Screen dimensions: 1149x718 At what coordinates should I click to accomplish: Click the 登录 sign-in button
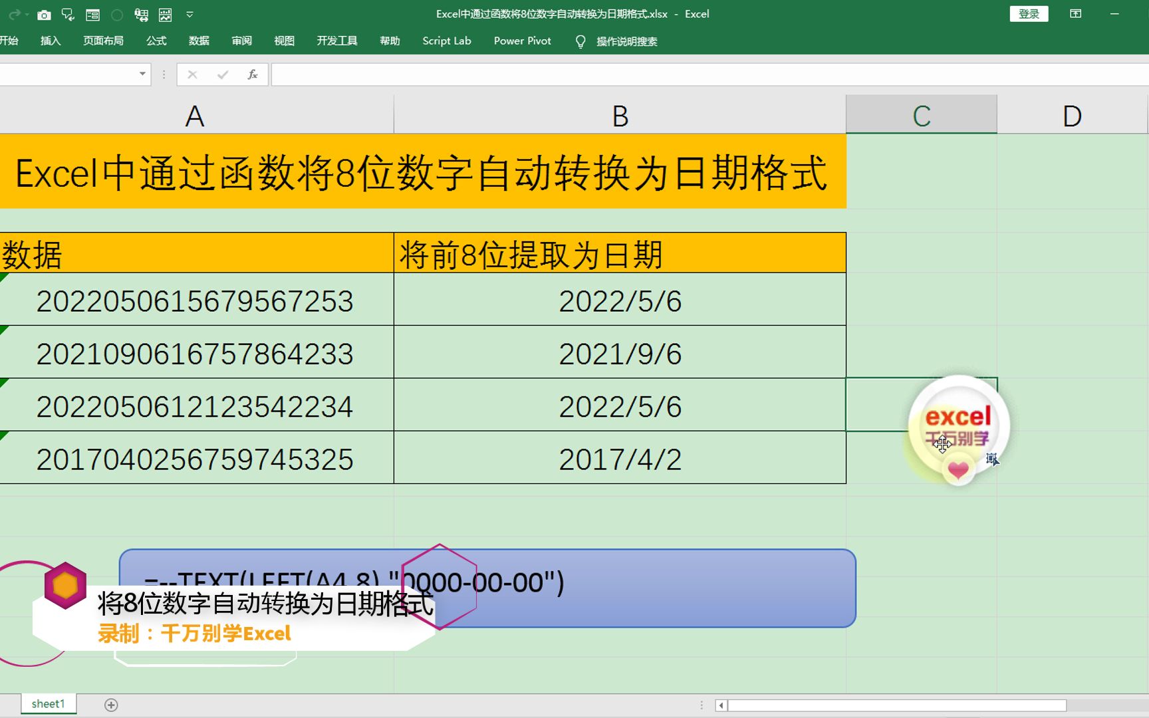click(1029, 14)
